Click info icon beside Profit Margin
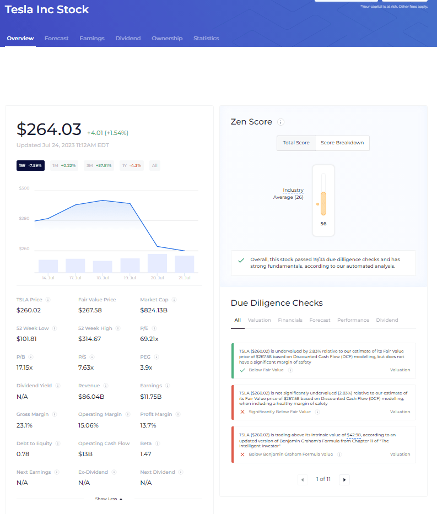Viewport: 437px width, 514px height. pyautogui.click(x=178, y=414)
